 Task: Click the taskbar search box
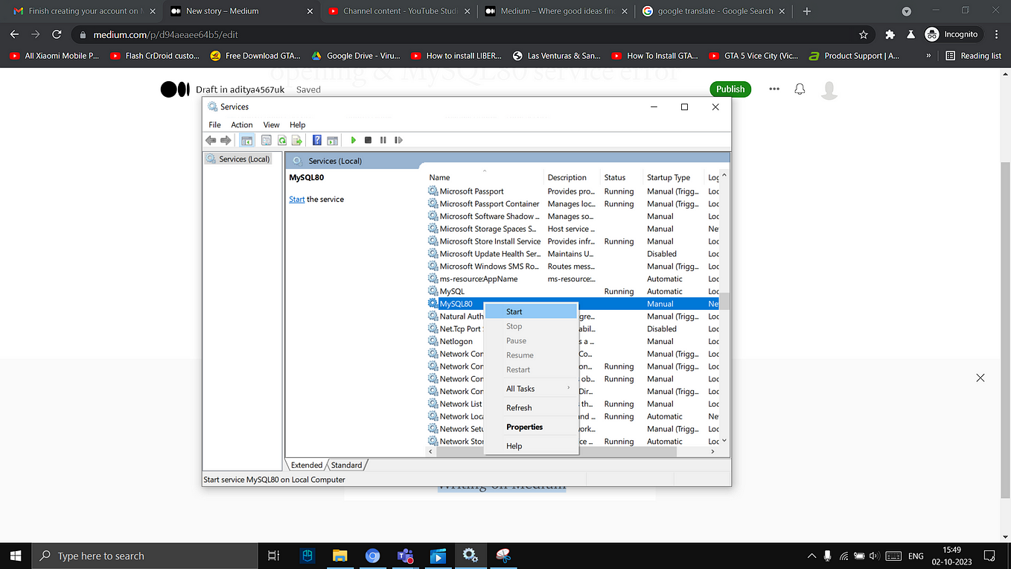pyautogui.click(x=145, y=556)
